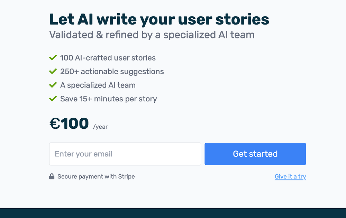Click the Validated & refined subtitle text
The image size is (346, 218).
pyautogui.click(x=152, y=35)
